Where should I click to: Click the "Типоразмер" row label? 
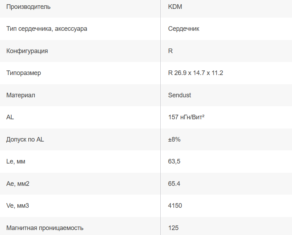click(24, 73)
